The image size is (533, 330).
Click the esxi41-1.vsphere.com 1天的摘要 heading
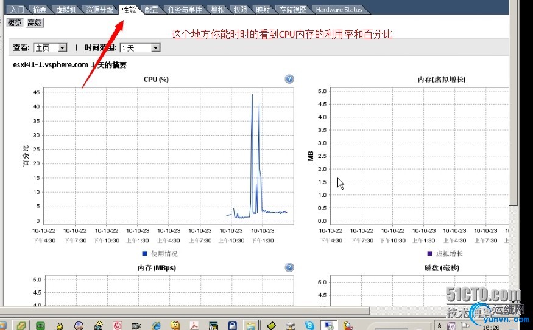pyautogui.click(x=69, y=65)
